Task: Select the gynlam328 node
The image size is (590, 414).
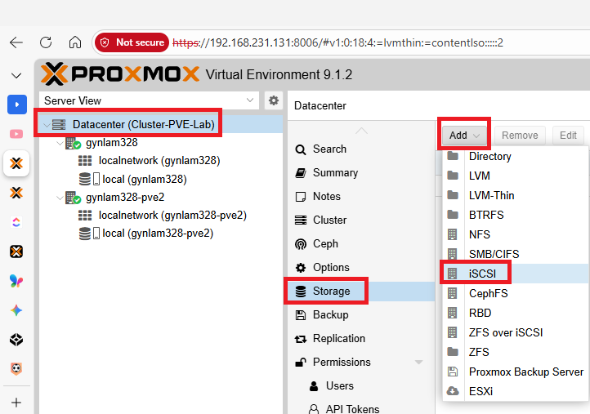Action: [112, 143]
